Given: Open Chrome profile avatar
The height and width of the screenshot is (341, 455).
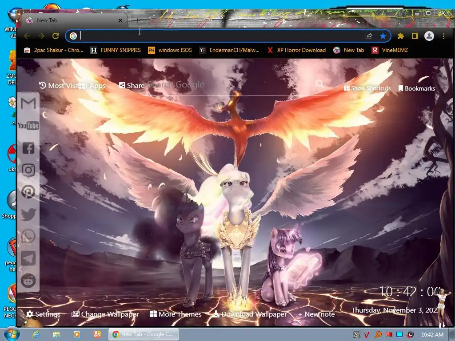Looking at the screenshot, I should click(x=429, y=36).
